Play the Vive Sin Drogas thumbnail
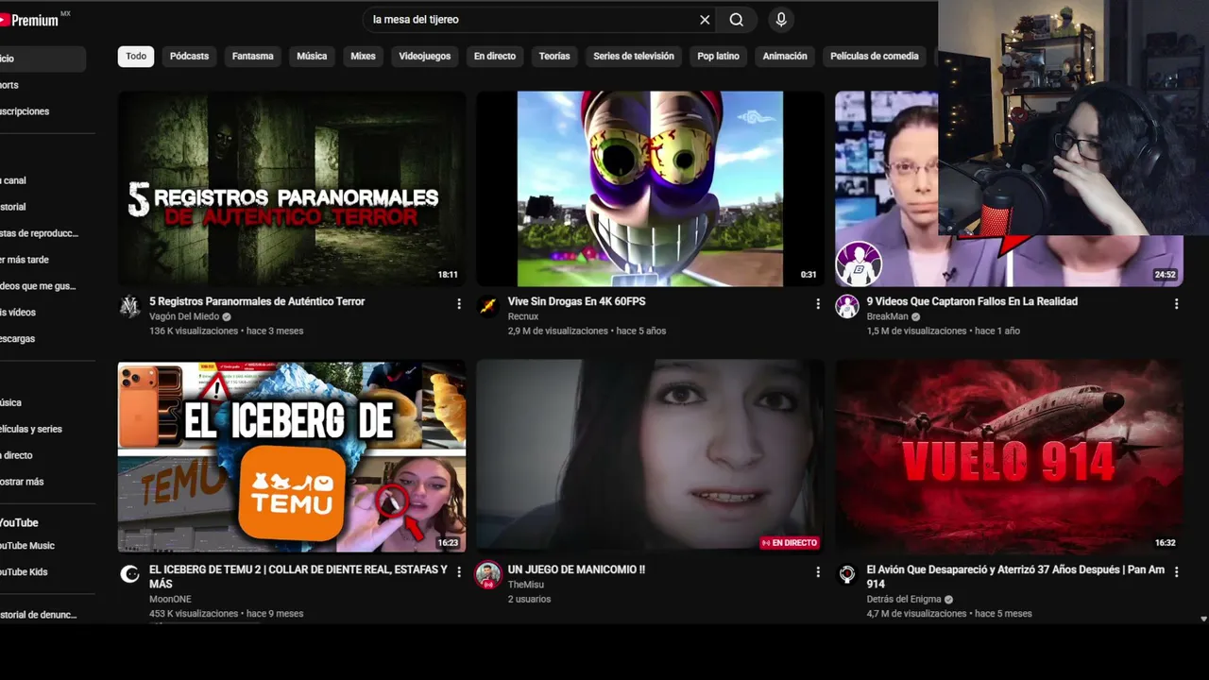1209x680 pixels. click(x=650, y=189)
